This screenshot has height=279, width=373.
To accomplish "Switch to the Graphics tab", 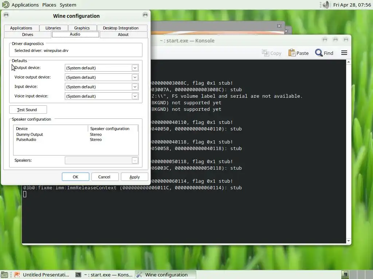I will coord(82,28).
